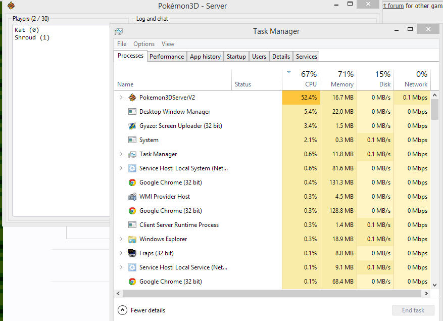This screenshot has width=443, height=321.
Task: Click the 52.4% CPU cell for Pokemon3DServerV2
Action: pos(301,98)
